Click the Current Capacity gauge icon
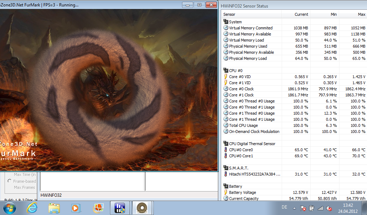This screenshot has height=215, width=367. 226,198
